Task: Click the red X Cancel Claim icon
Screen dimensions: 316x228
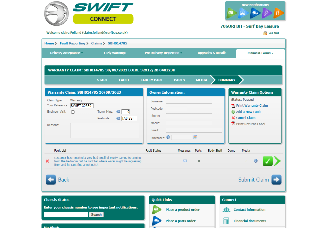Action: (233, 118)
